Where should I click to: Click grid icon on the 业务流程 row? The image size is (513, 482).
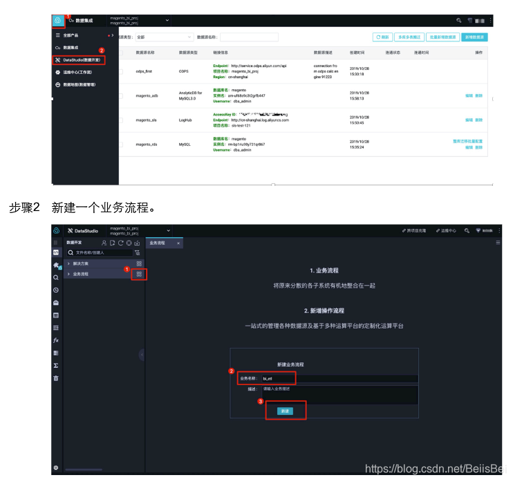coord(139,275)
